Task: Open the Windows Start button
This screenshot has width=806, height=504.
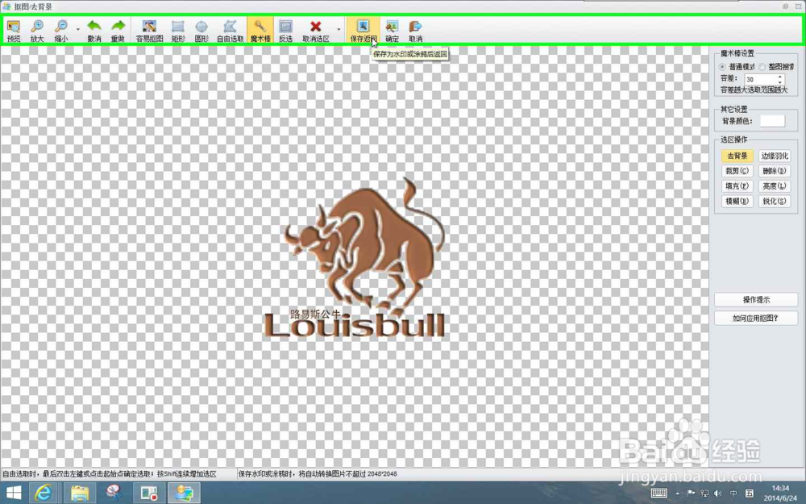Action: [x=14, y=494]
